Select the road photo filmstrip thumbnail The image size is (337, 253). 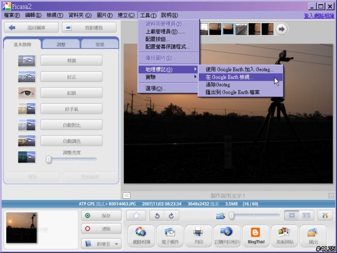(241, 29)
